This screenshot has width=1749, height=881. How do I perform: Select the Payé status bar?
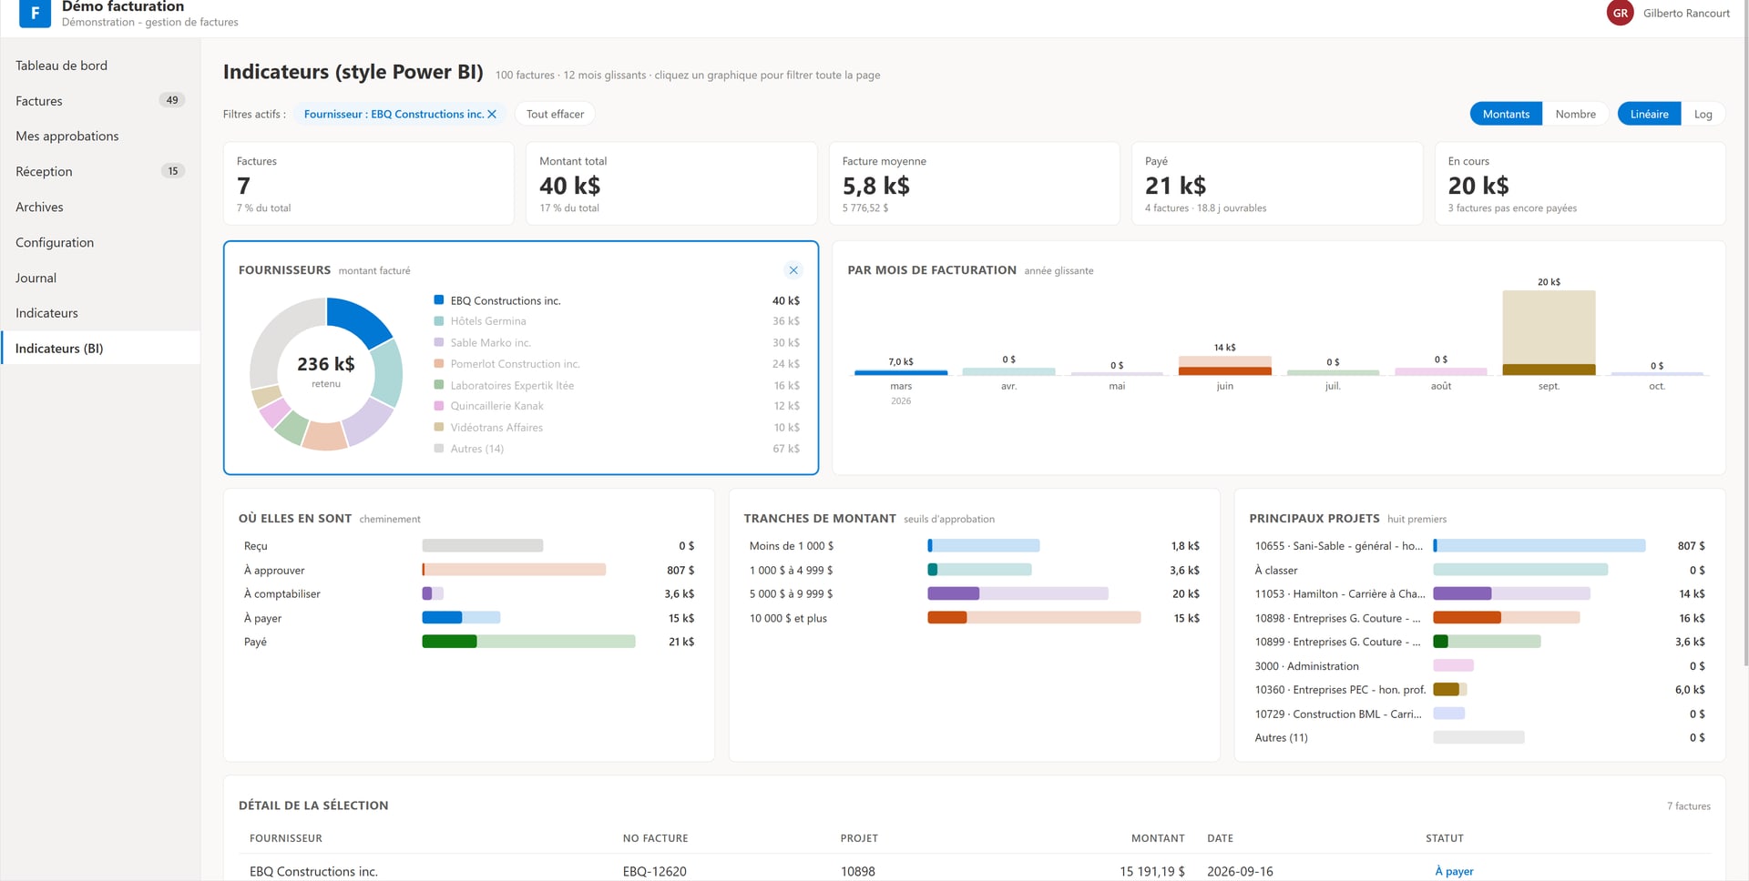pyautogui.click(x=528, y=642)
